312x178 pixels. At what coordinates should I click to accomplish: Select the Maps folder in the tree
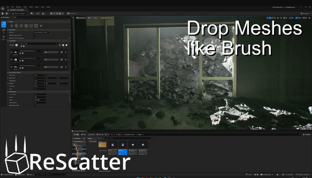(x=80, y=154)
